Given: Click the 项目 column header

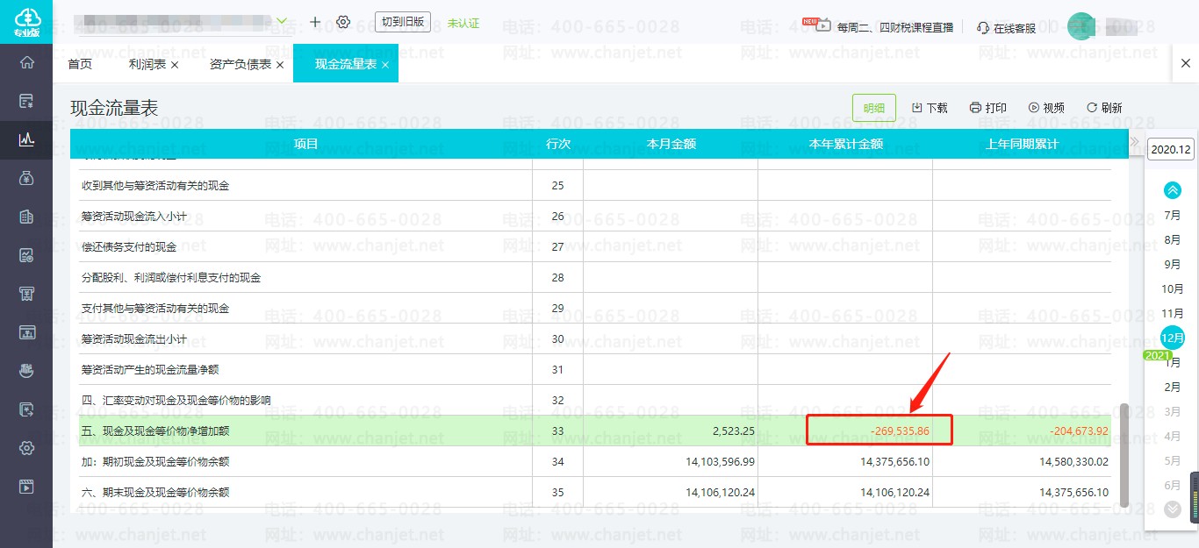Looking at the screenshot, I should 305,144.
